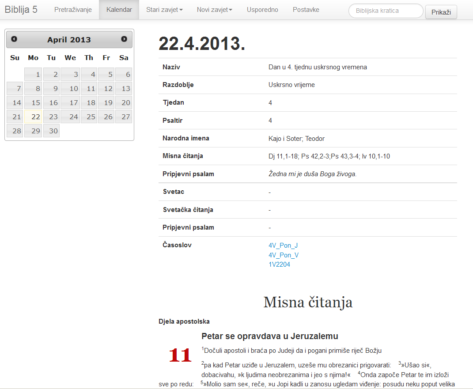Open Postavke settings
The image size is (473, 389).
pos(306,10)
